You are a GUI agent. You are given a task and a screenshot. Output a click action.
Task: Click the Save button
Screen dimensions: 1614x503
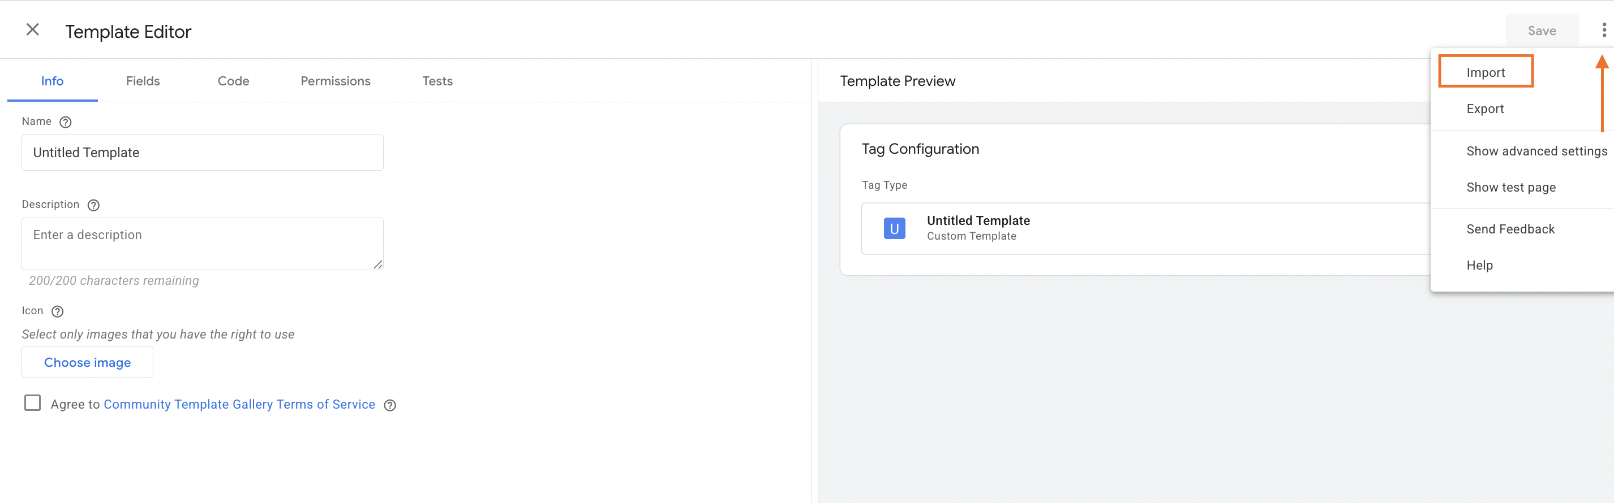(x=1542, y=31)
